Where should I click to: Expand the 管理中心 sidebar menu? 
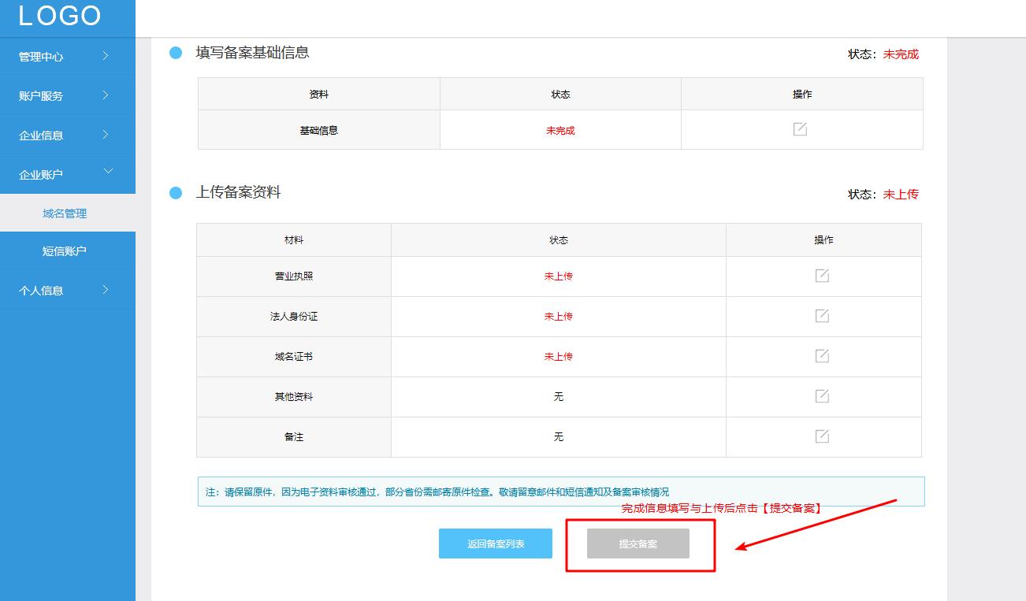pyautogui.click(x=68, y=56)
